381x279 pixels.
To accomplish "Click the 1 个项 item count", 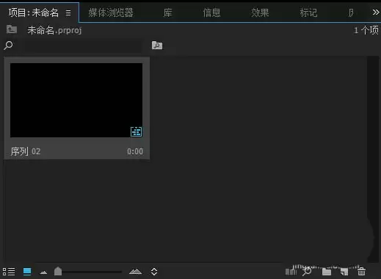I will (366, 30).
